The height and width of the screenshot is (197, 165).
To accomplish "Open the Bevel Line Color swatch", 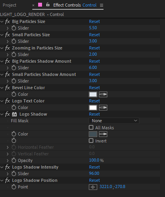I will pos(93,94).
